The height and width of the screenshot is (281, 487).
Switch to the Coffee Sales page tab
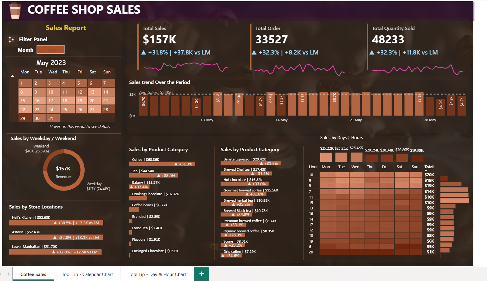[x=33, y=274]
